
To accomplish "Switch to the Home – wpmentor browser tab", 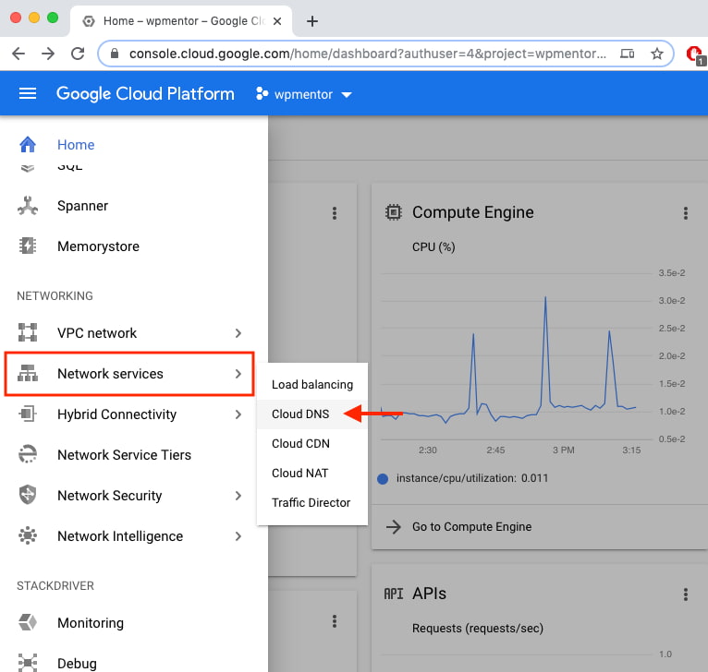I will point(180,21).
